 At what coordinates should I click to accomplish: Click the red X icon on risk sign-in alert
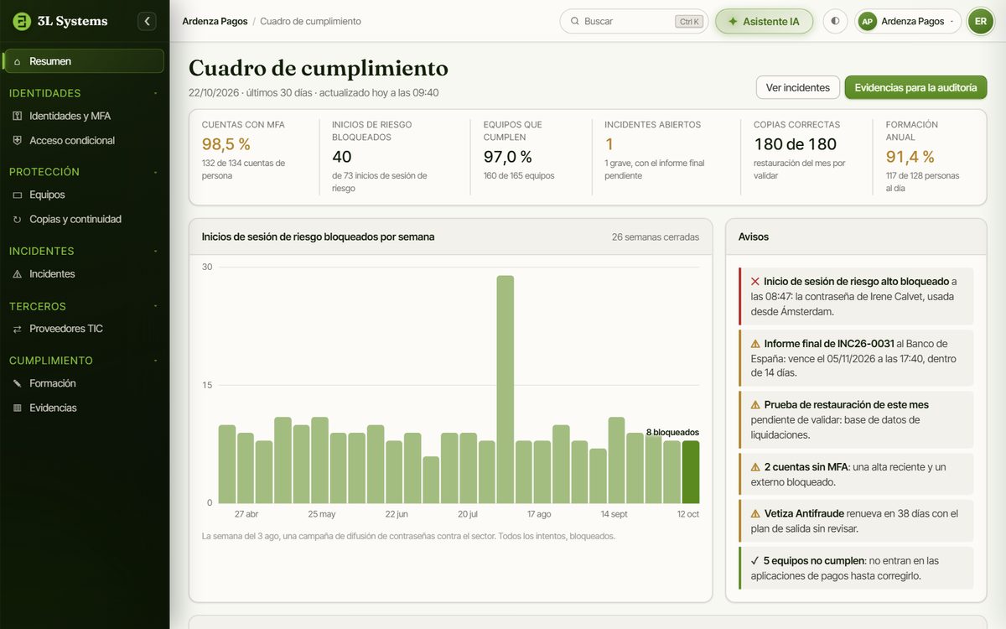point(754,282)
